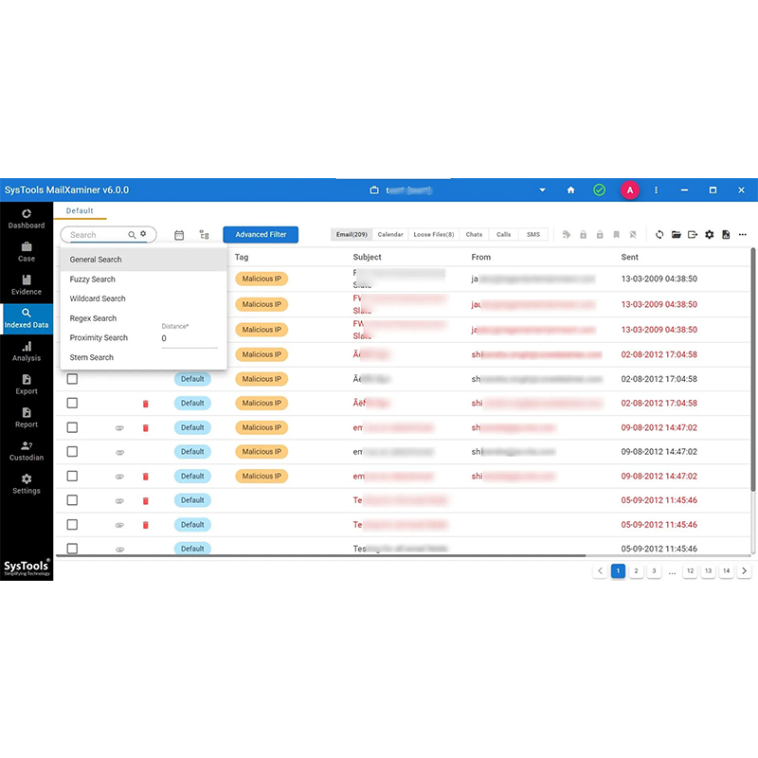Choose Wildcard Search option
The width and height of the screenshot is (758, 758).
[144, 298]
